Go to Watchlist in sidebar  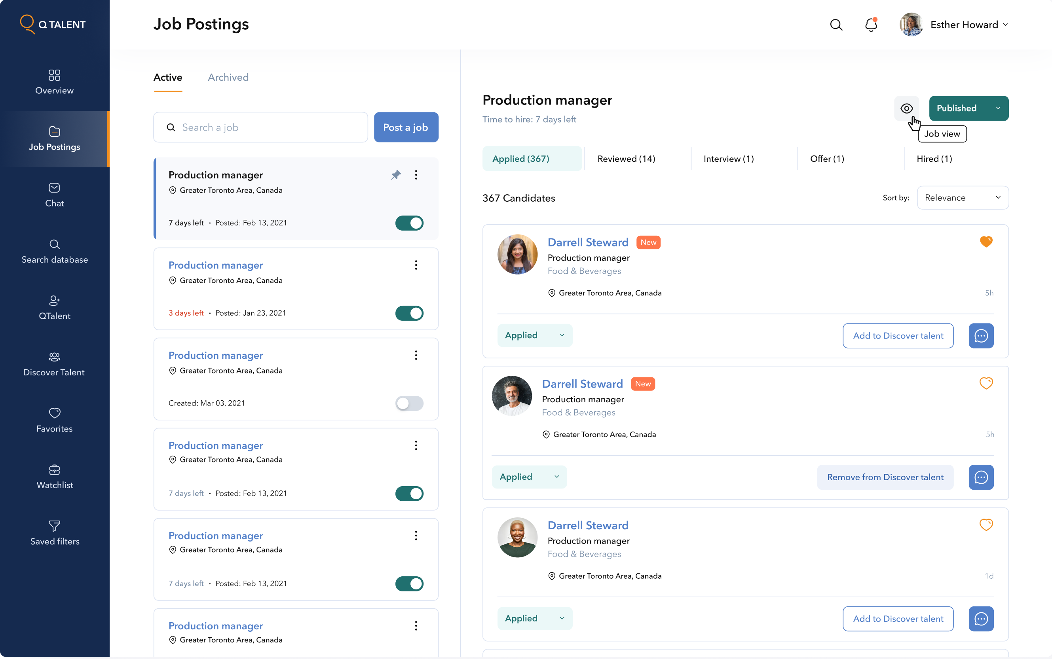click(x=55, y=476)
